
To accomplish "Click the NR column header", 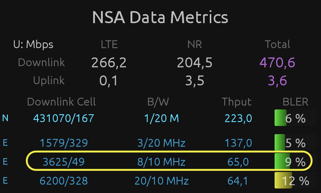I will (194, 44).
